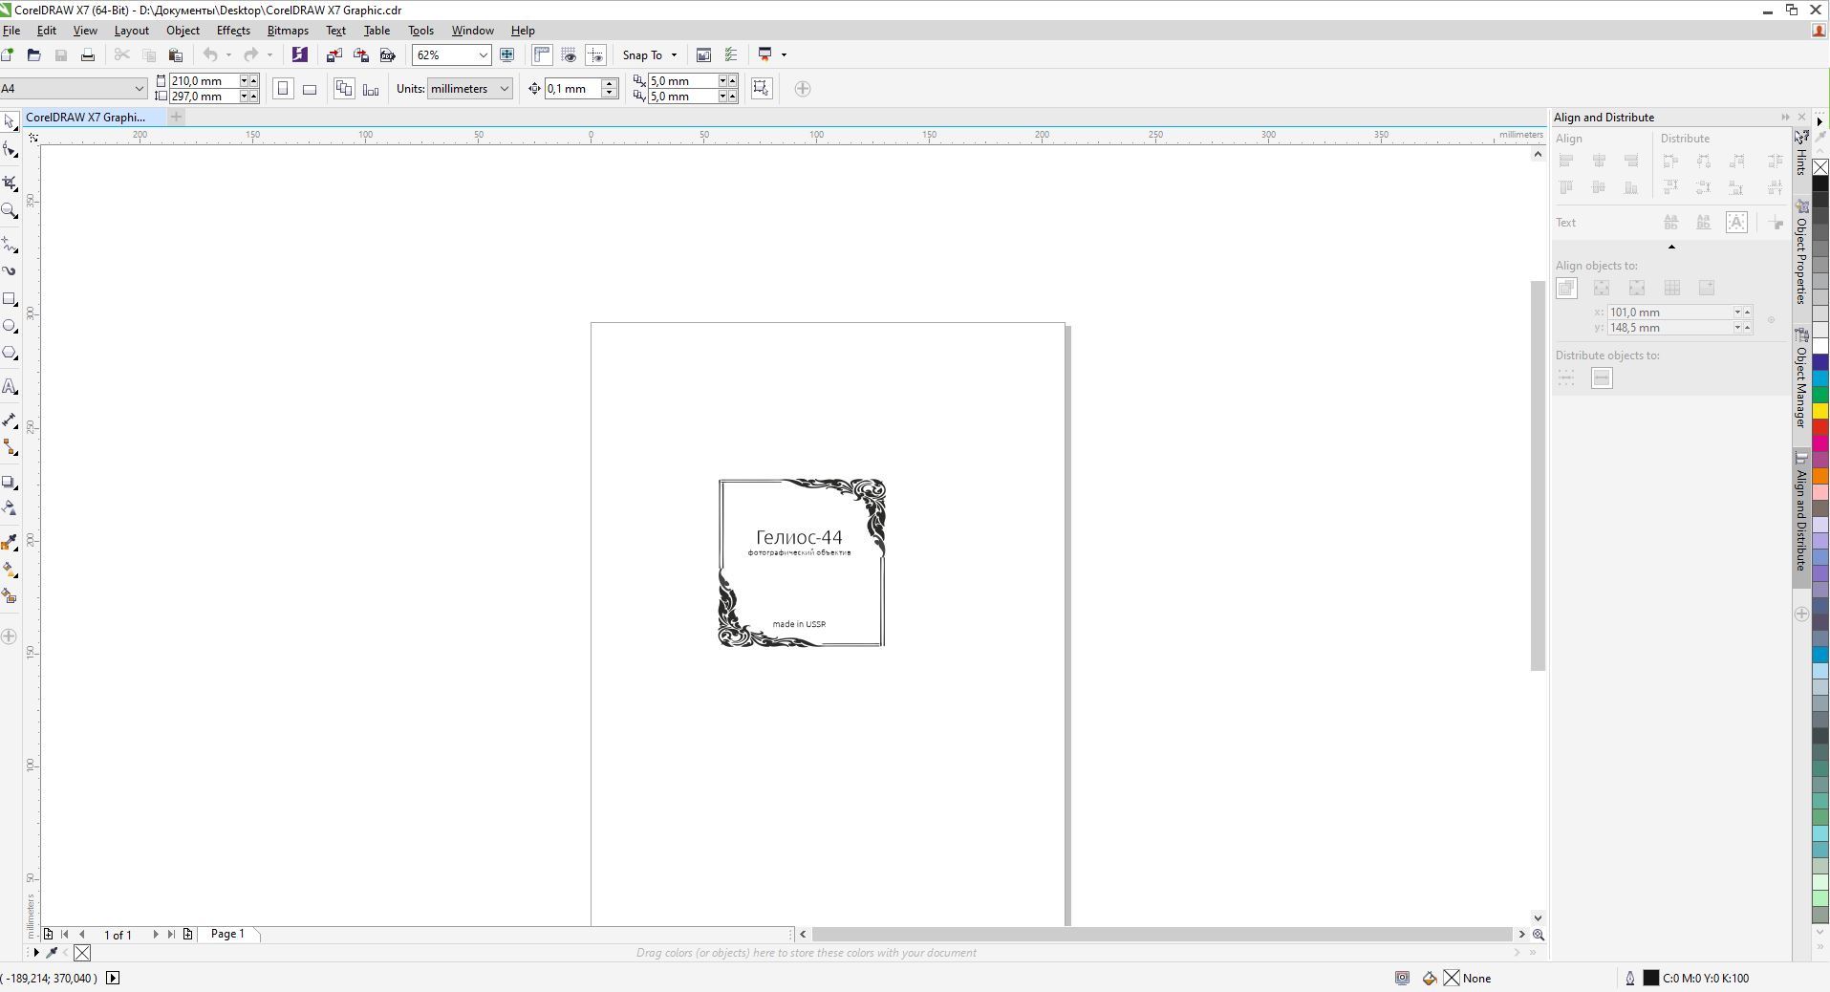Click the black color swatch
The height and width of the screenshot is (992, 1830).
click(1820, 184)
